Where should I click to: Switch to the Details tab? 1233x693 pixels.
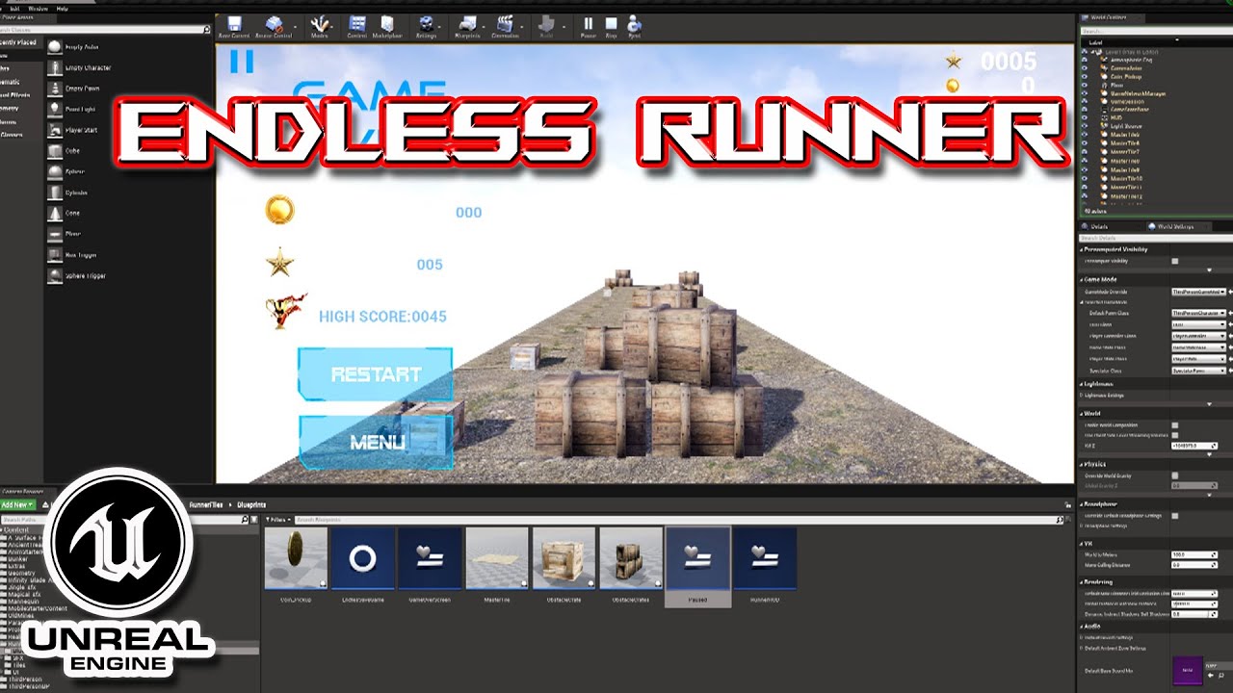tap(1099, 227)
